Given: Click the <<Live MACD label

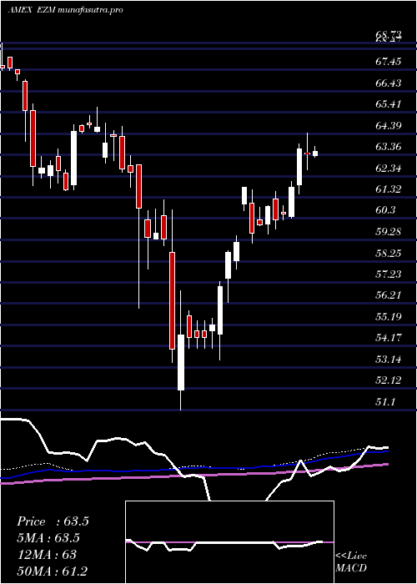Looking at the screenshot, I should [x=351, y=562].
